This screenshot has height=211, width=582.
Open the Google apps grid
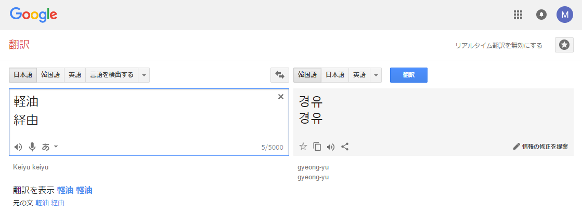coord(518,15)
